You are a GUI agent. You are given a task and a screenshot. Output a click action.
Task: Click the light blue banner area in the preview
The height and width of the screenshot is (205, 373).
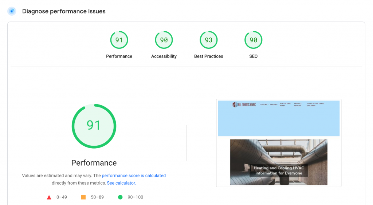pyautogui.click(x=279, y=124)
